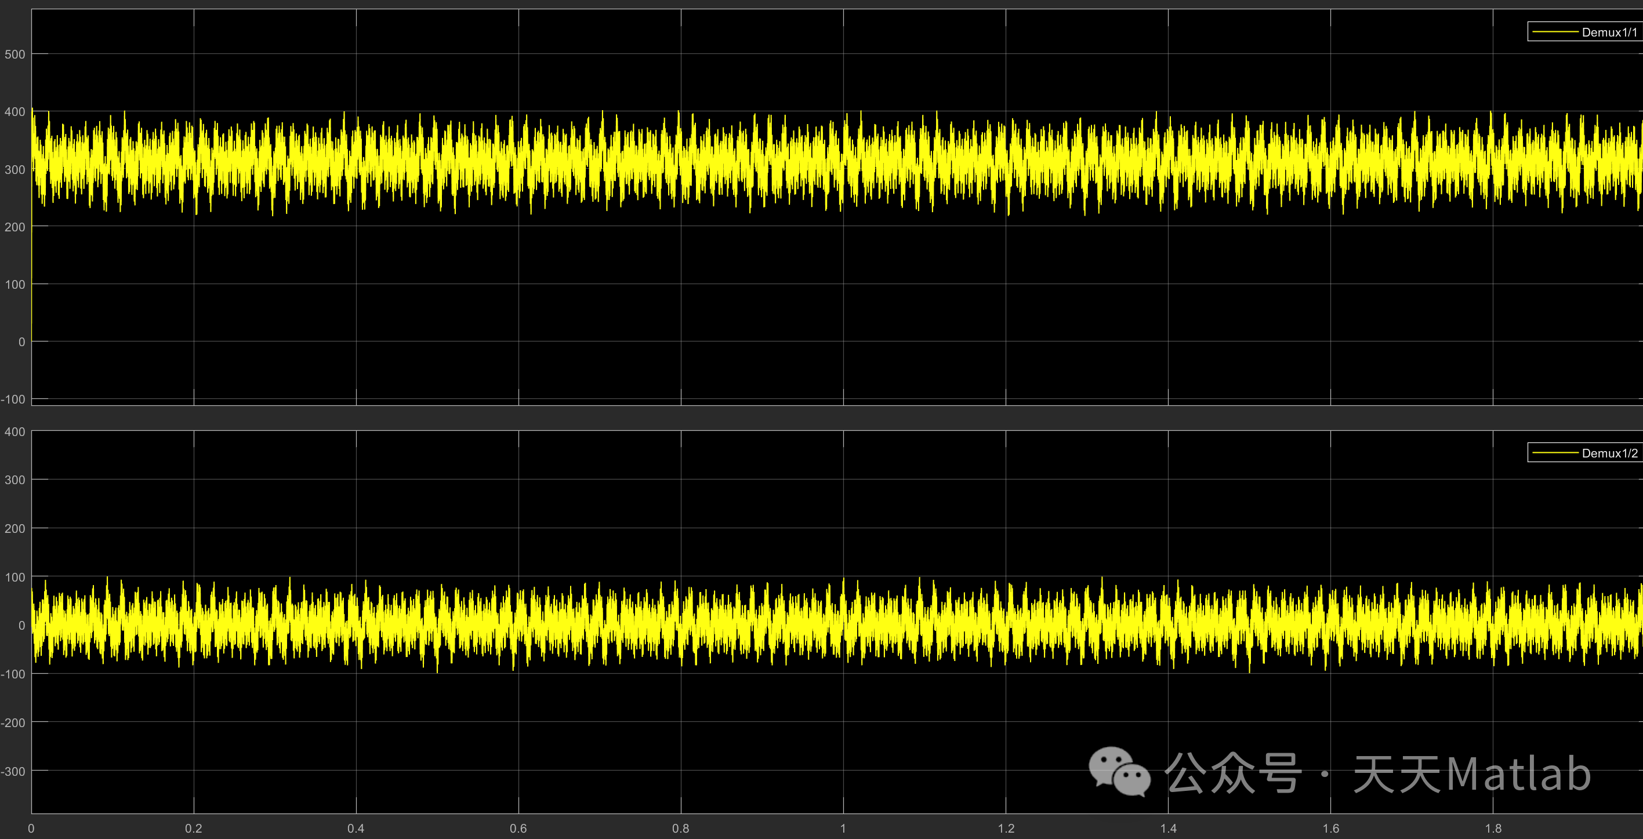The width and height of the screenshot is (1643, 839).
Task: Click the 1 tick label on time axis
Action: pyautogui.click(x=843, y=828)
